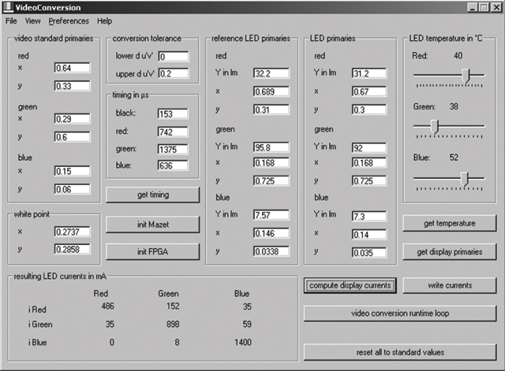Click the Green LED temperature slider
The width and height of the screenshot is (505, 371).
click(x=434, y=125)
